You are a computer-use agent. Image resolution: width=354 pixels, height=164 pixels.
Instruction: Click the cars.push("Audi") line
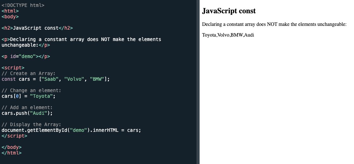pyautogui.click(x=27, y=113)
